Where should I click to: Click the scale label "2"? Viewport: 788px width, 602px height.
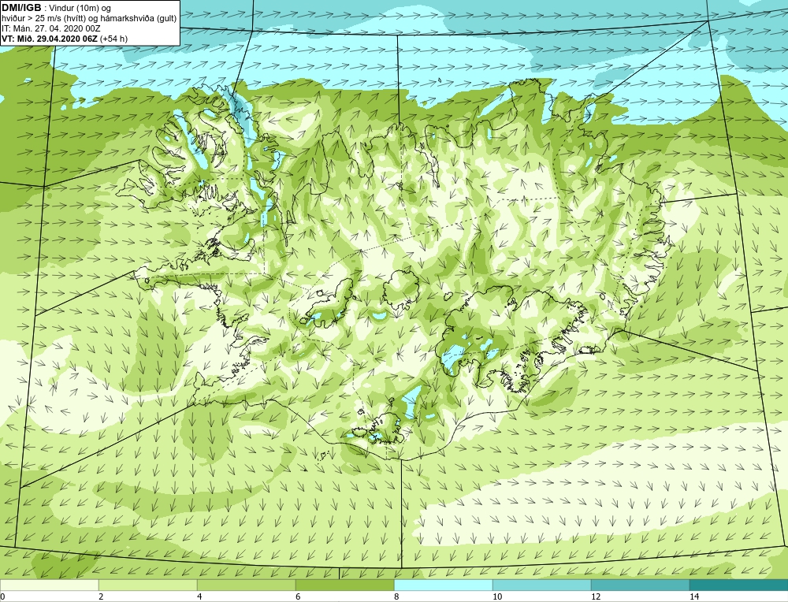coord(101,596)
